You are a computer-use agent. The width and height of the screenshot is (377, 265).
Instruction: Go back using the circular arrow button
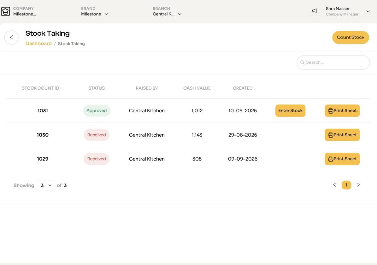(x=11, y=37)
